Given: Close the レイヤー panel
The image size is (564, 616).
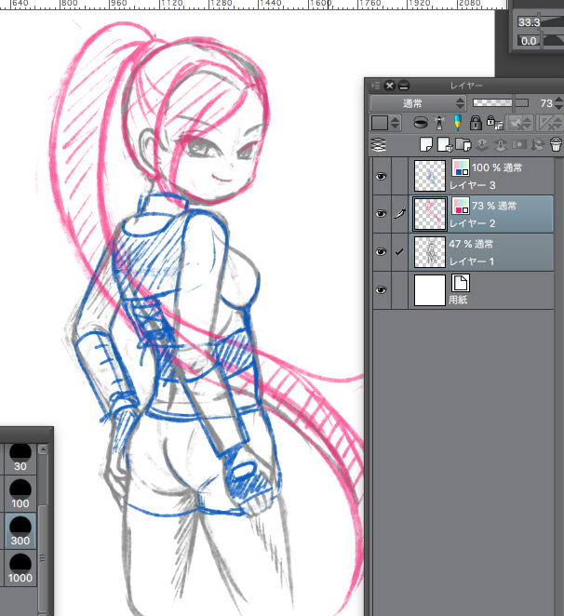Looking at the screenshot, I should pyautogui.click(x=389, y=86).
